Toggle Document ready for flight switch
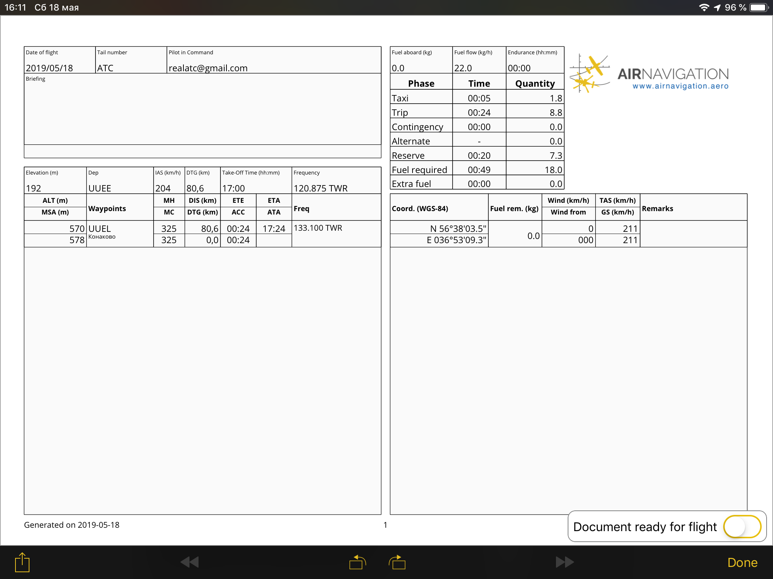Screen dimensions: 773x579 coord(742,527)
